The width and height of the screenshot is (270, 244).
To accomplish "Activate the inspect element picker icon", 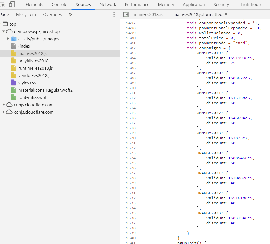I will (2, 4).
